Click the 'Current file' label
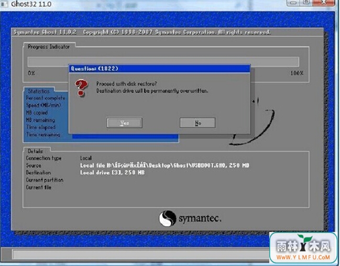The image size is (340, 266). pyautogui.click(x=39, y=187)
